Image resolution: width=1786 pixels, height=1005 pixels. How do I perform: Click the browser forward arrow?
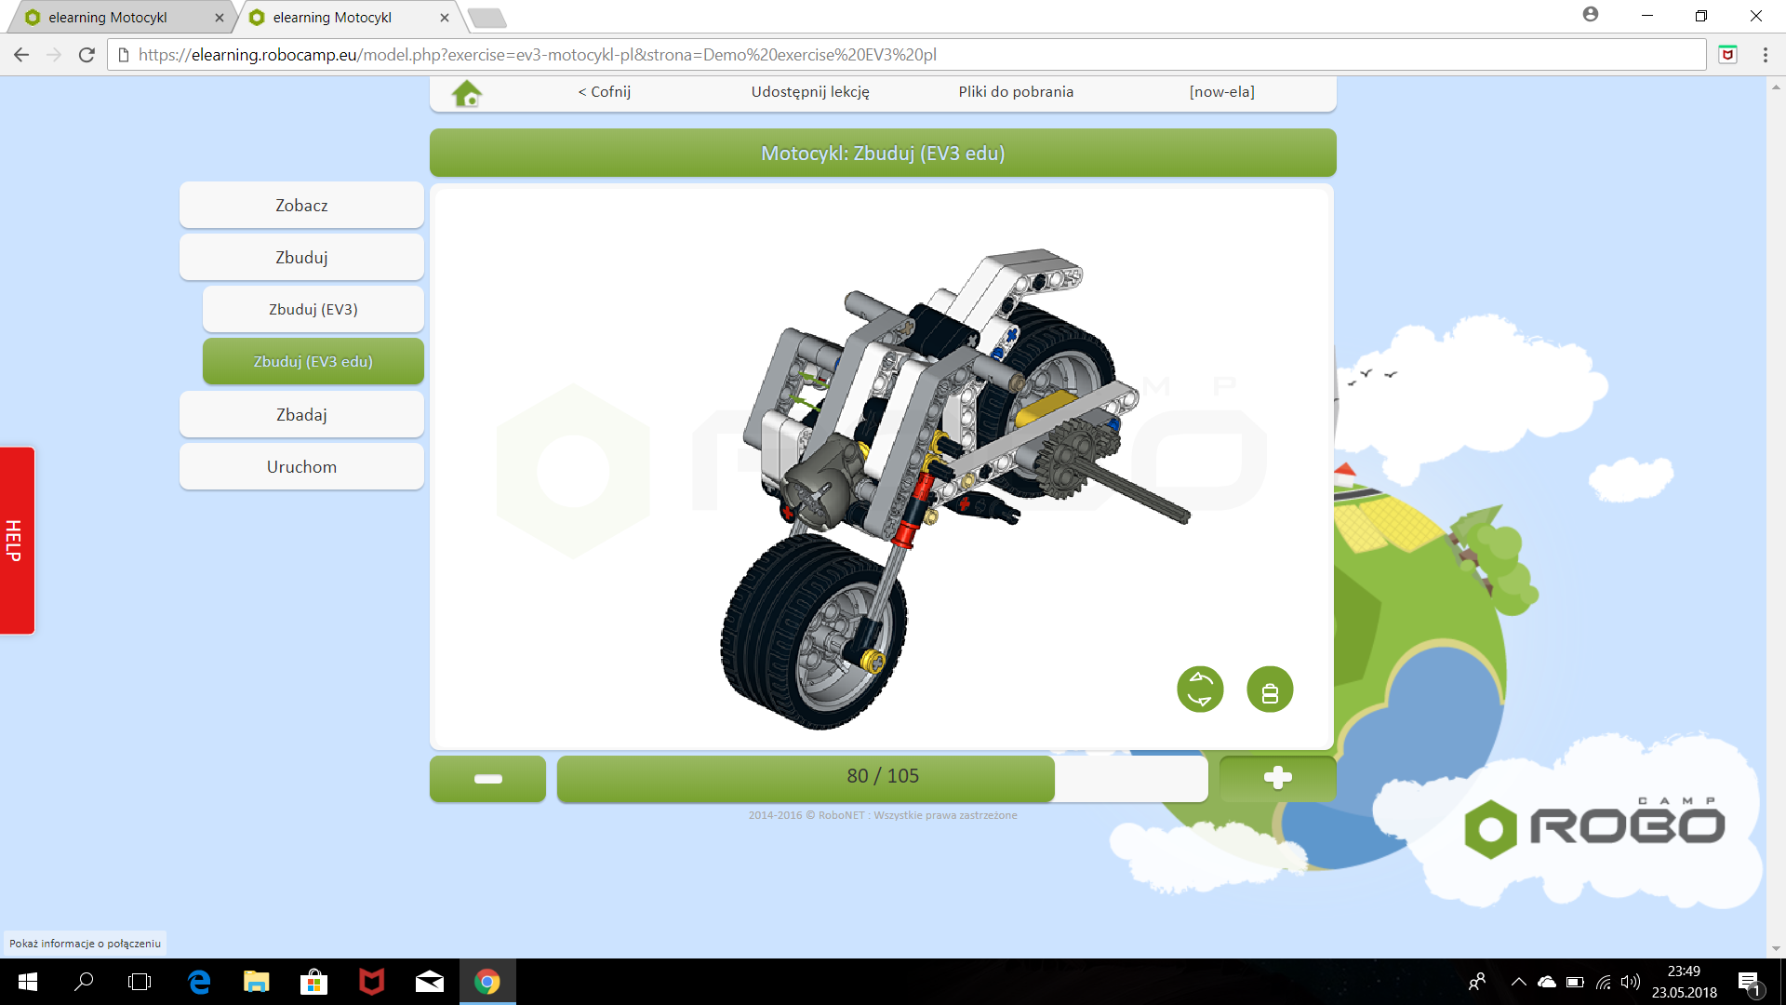pos(54,55)
